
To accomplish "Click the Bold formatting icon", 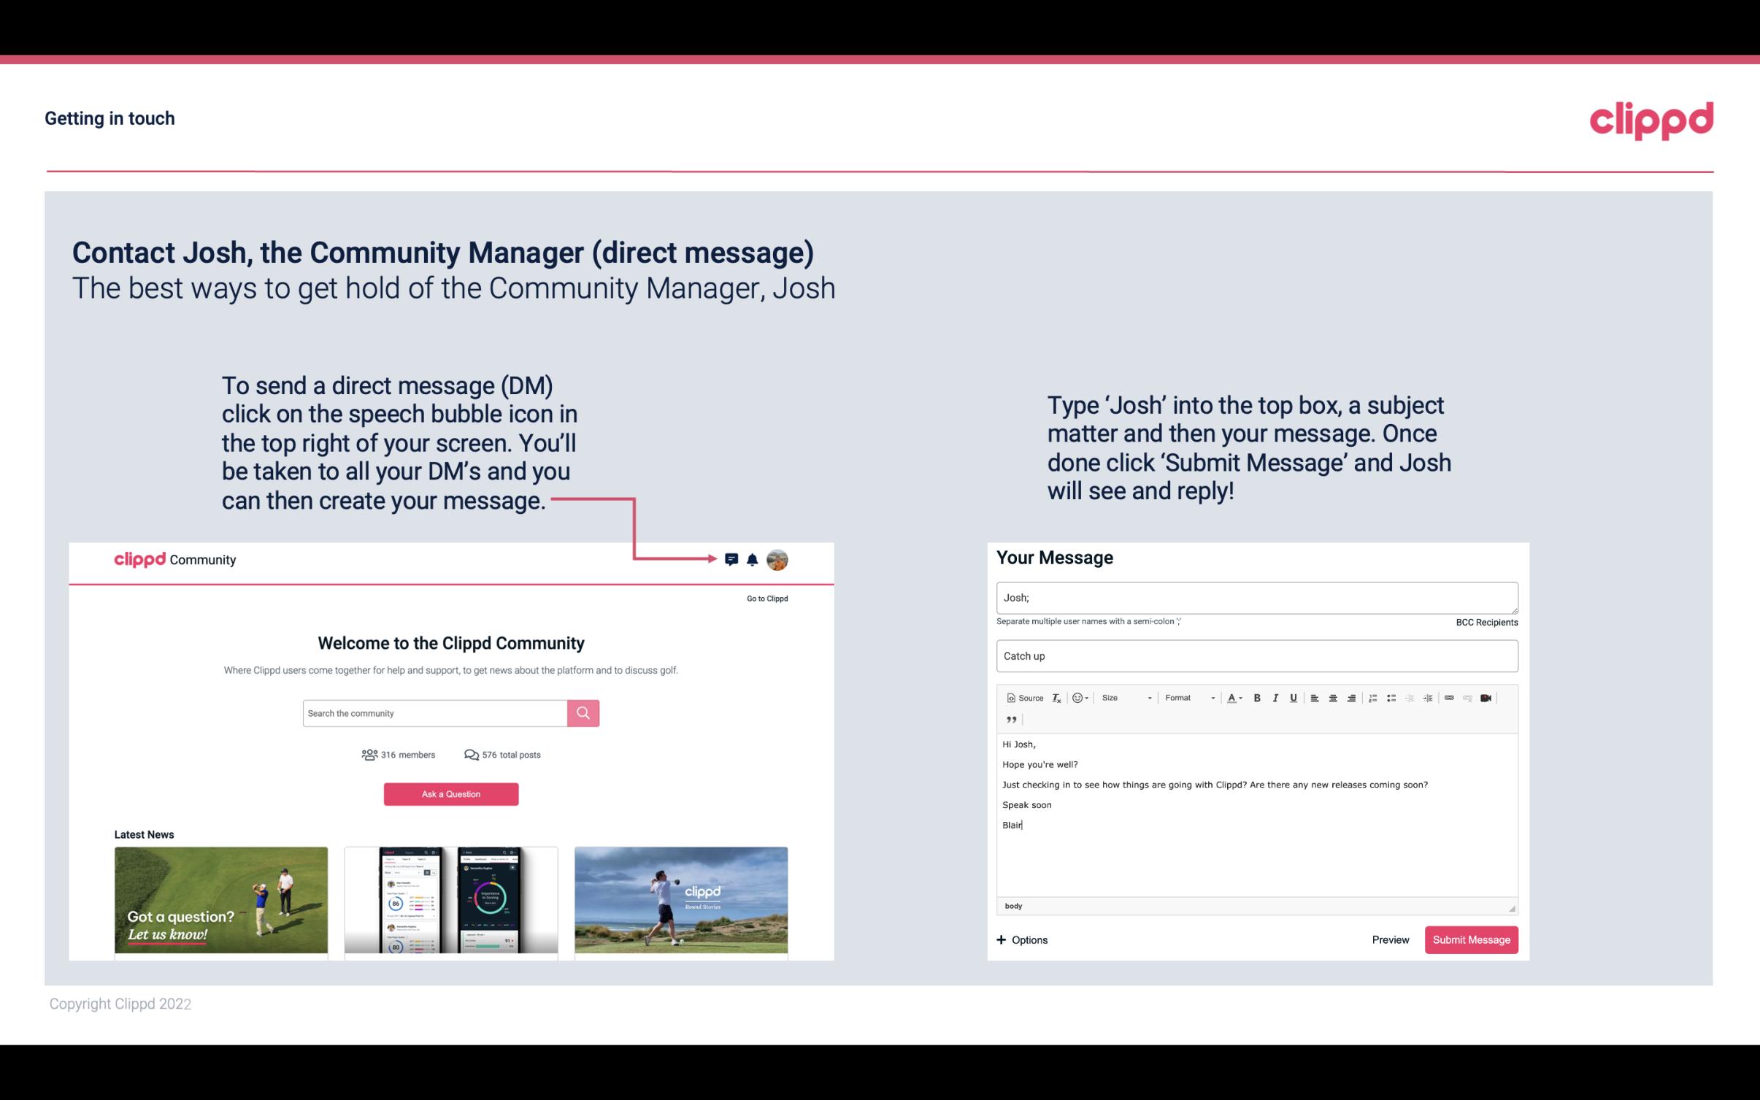I will tap(1258, 697).
